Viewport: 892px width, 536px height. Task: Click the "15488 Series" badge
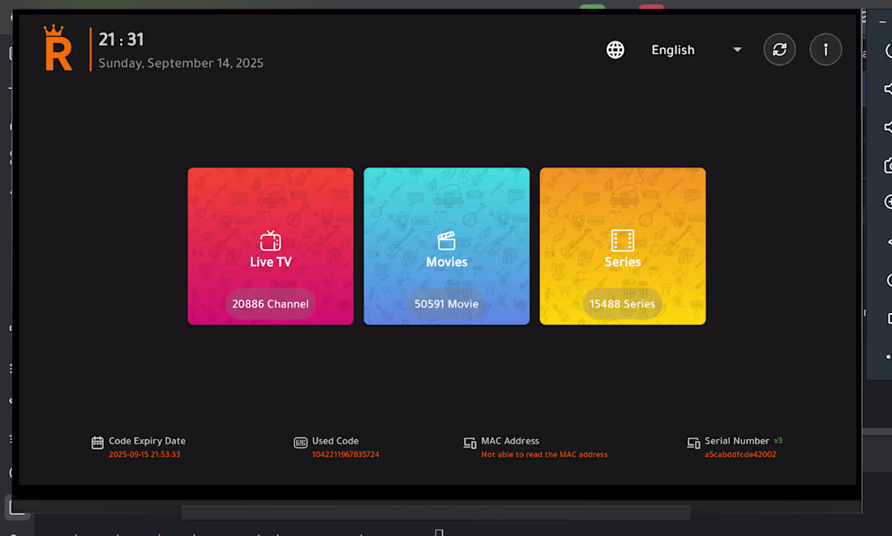(x=622, y=303)
